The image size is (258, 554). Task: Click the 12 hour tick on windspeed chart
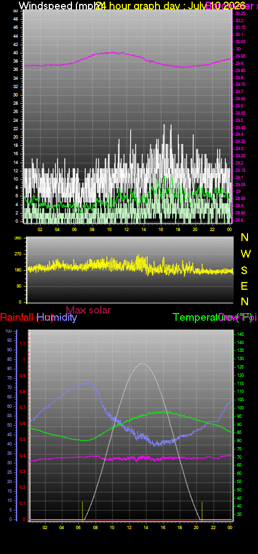coord(126,229)
